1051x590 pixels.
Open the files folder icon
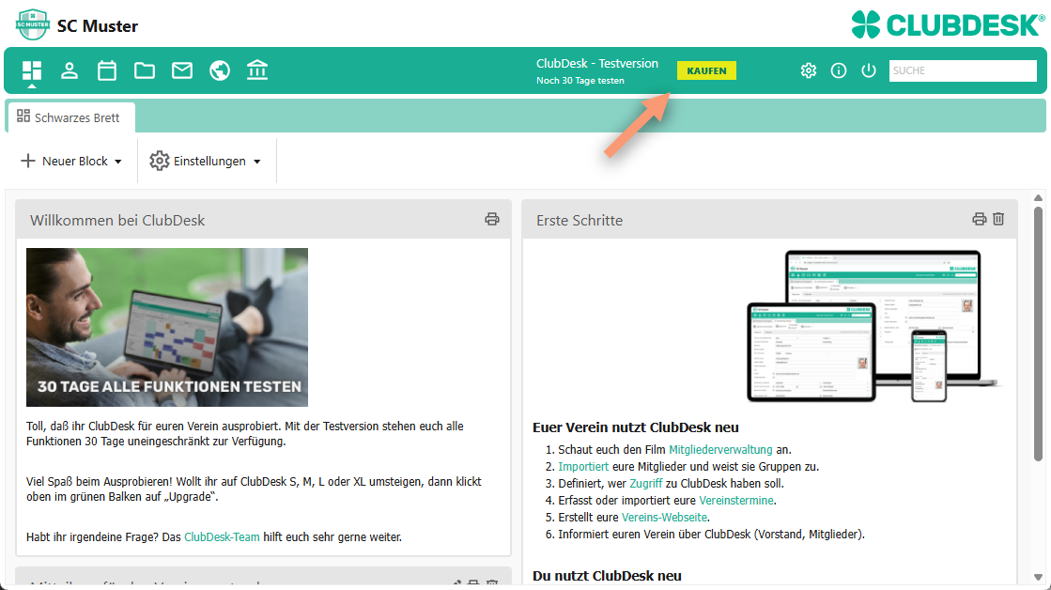click(x=144, y=70)
